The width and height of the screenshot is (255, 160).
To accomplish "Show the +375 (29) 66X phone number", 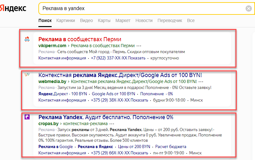I will (119, 153).
